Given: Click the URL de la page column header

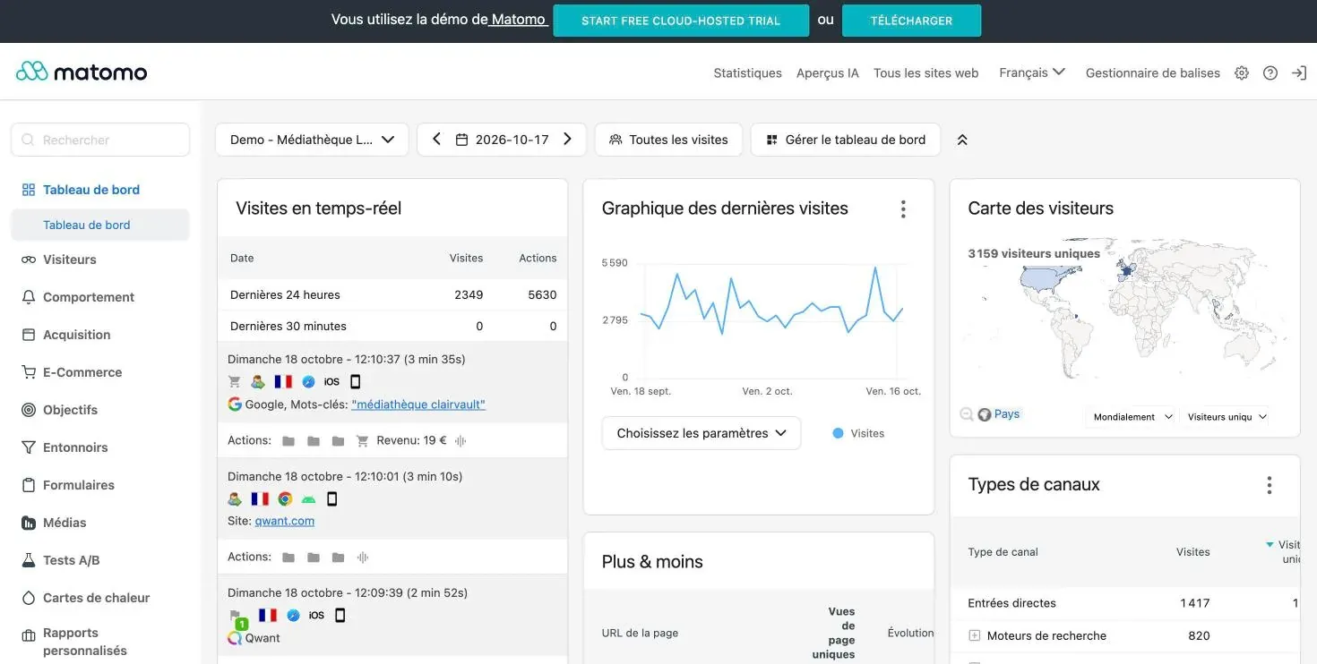Looking at the screenshot, I should 640,633.
